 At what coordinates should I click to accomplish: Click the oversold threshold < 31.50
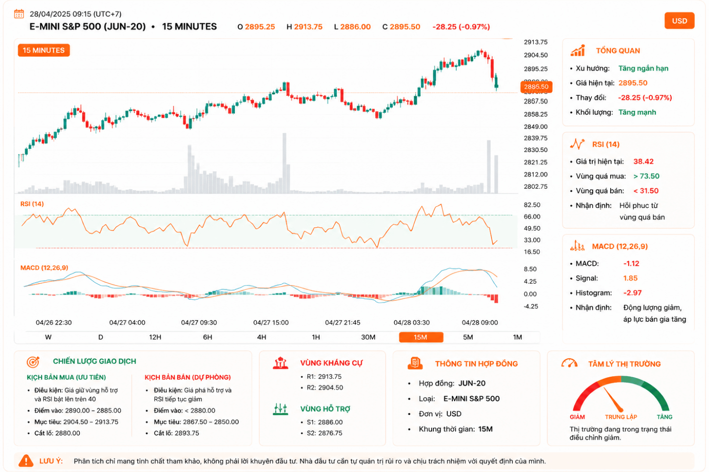[x=646, y=191]
